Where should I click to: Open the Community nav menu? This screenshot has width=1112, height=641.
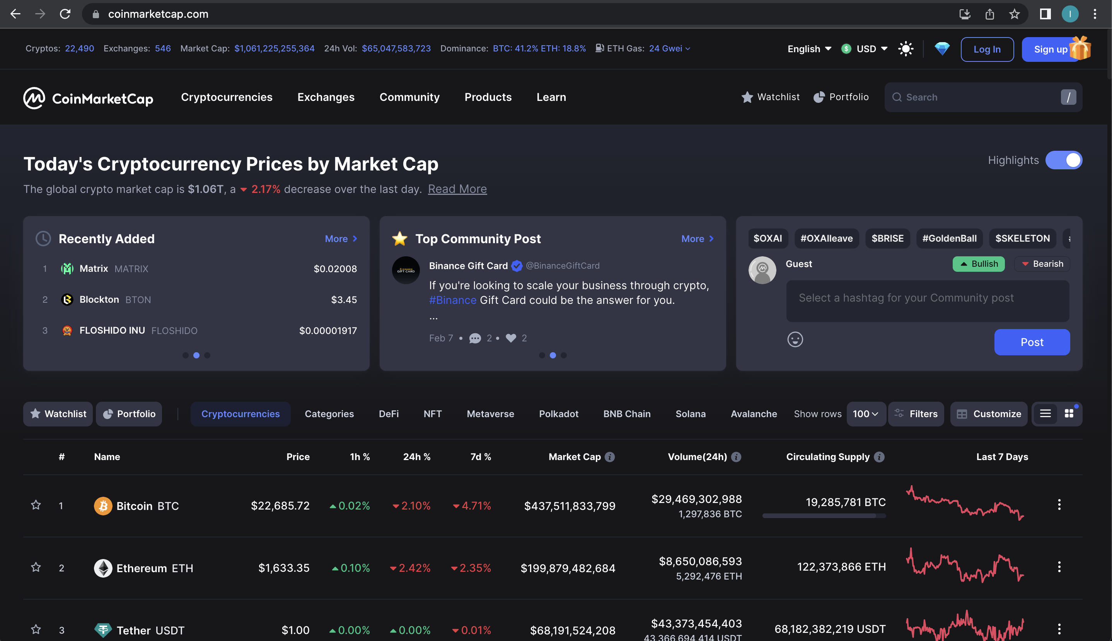click(409, 97)
